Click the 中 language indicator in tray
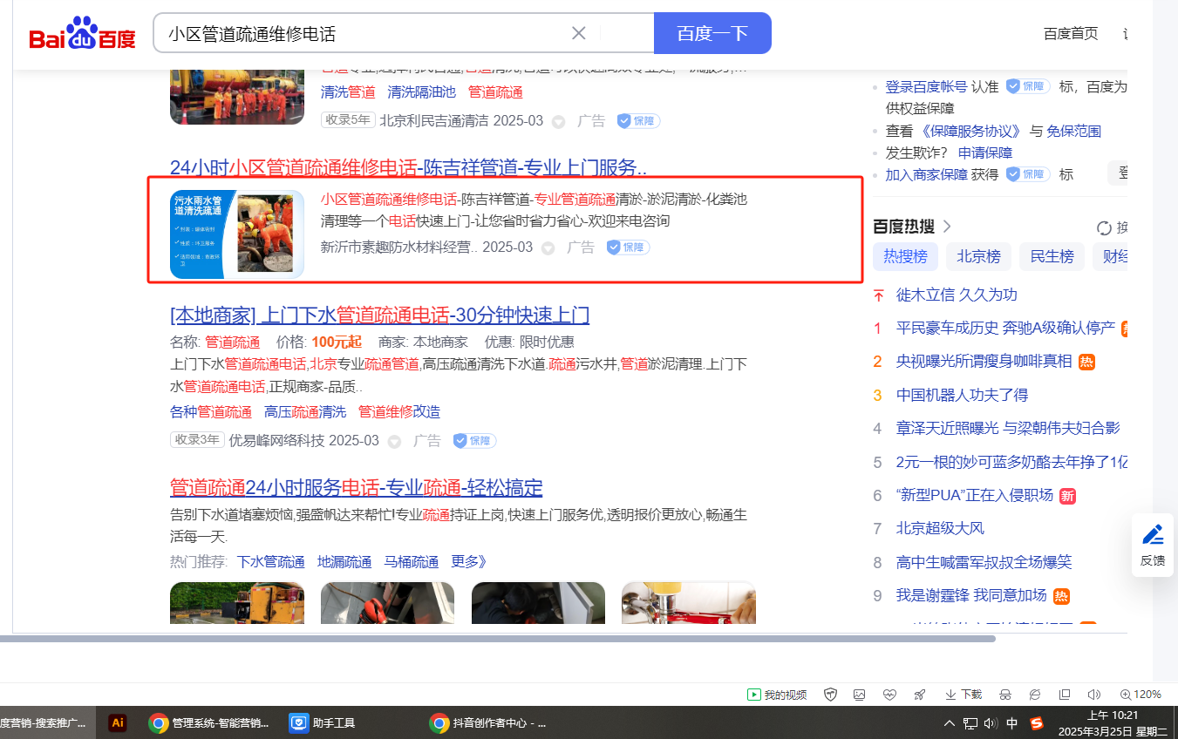The height and width of the screenshot is (739, 1178). point(1012,723)
